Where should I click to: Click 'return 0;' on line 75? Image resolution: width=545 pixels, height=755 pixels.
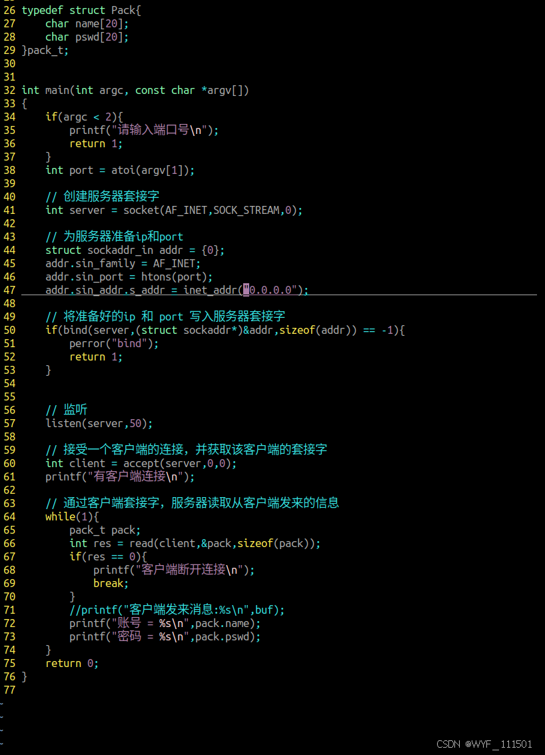pos(72,664)
